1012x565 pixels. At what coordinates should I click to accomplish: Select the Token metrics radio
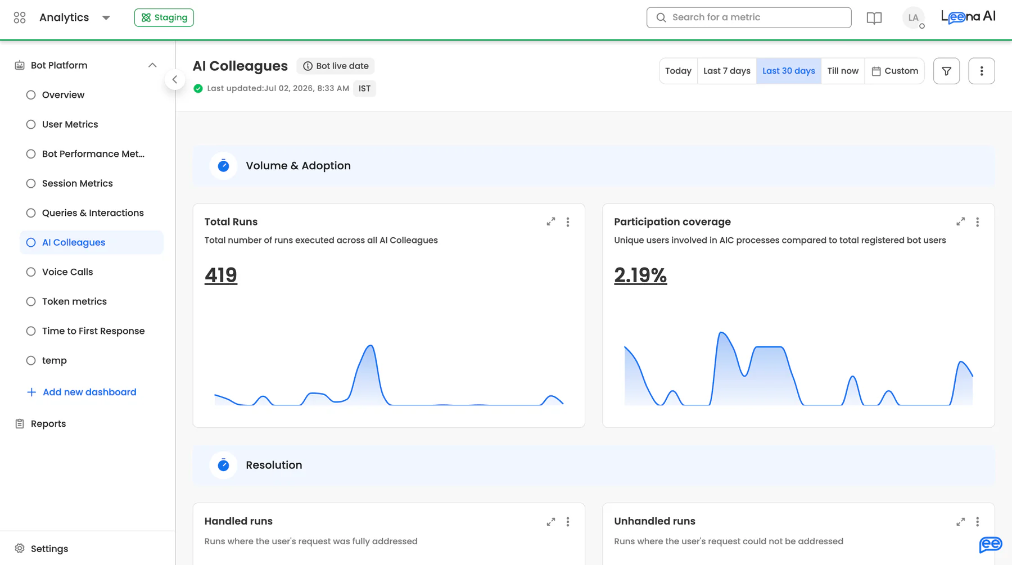(31, 301)
